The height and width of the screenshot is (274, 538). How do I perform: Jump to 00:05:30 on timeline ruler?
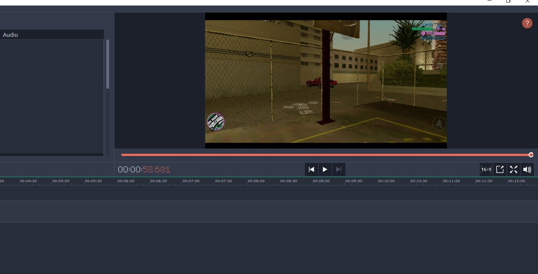(x=93, y=181)
